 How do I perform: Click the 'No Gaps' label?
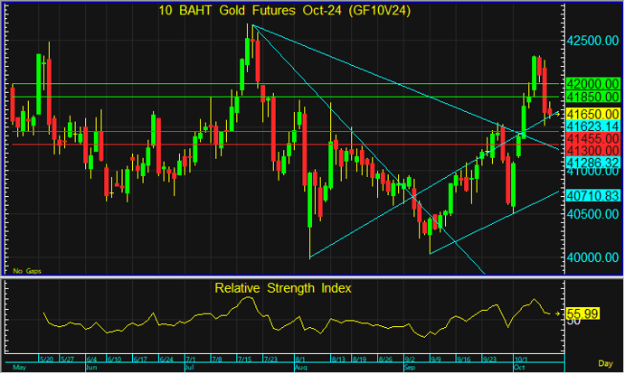pos(27,271)
